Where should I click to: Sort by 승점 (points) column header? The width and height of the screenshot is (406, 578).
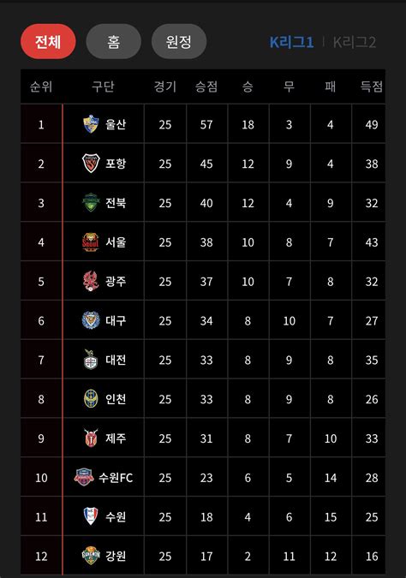(206, 86)
